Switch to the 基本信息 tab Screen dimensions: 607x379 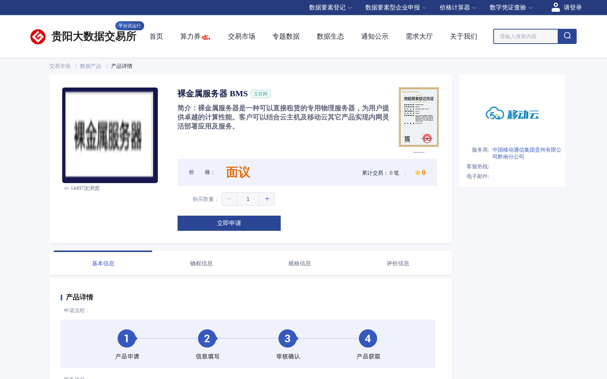click(103, 263)
